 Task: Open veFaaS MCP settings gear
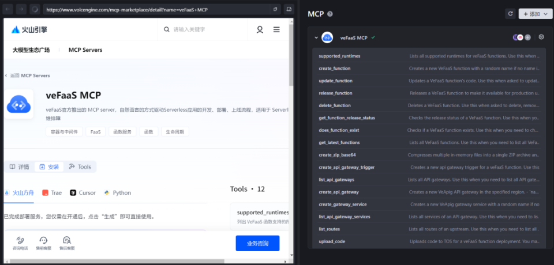coord(541,37)
